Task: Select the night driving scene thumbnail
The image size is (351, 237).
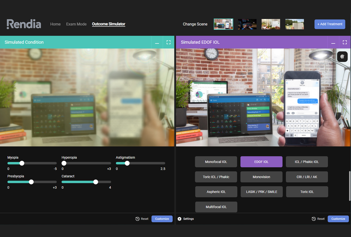Action: pyautogui.click(x=247, y=24)
